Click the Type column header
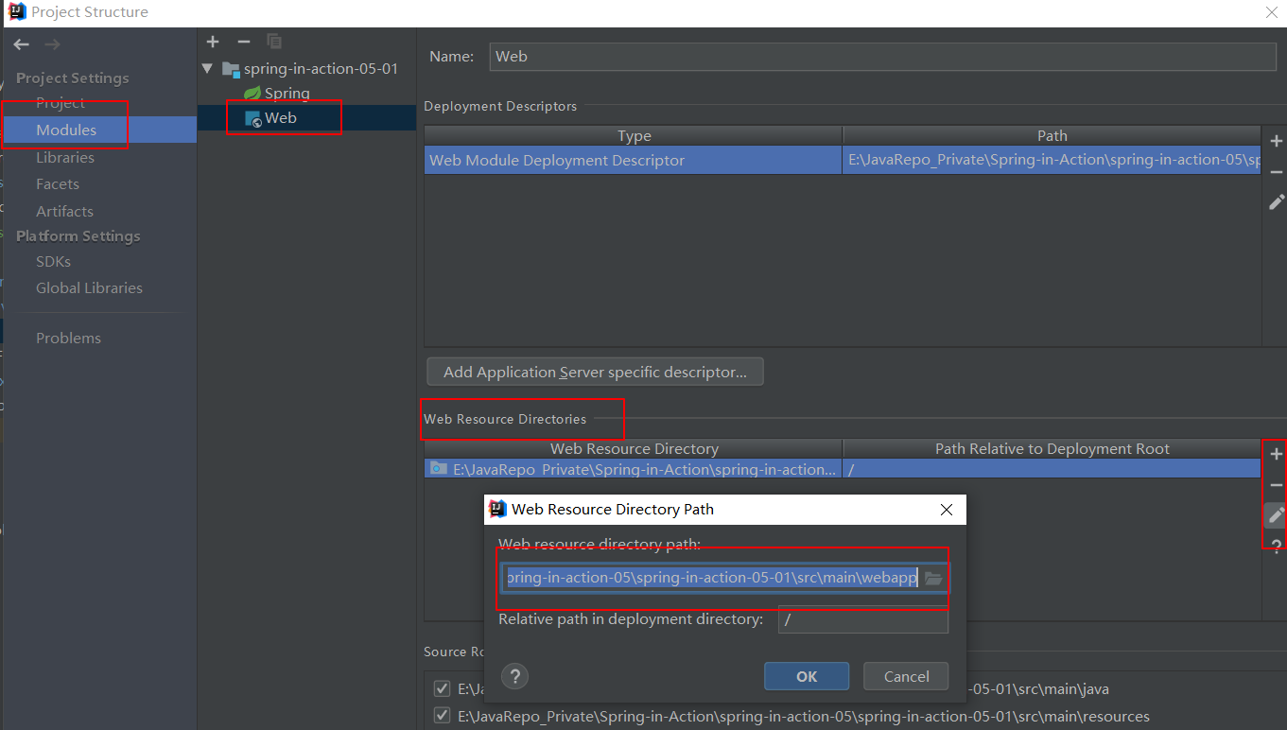1287x730 pixels. click(x=634, y=136)
